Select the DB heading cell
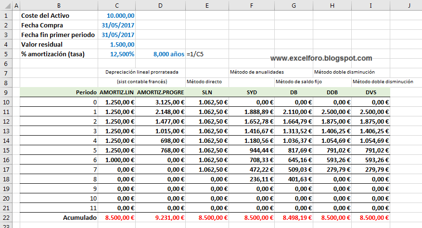422x228 pixels. pos(294,93)
